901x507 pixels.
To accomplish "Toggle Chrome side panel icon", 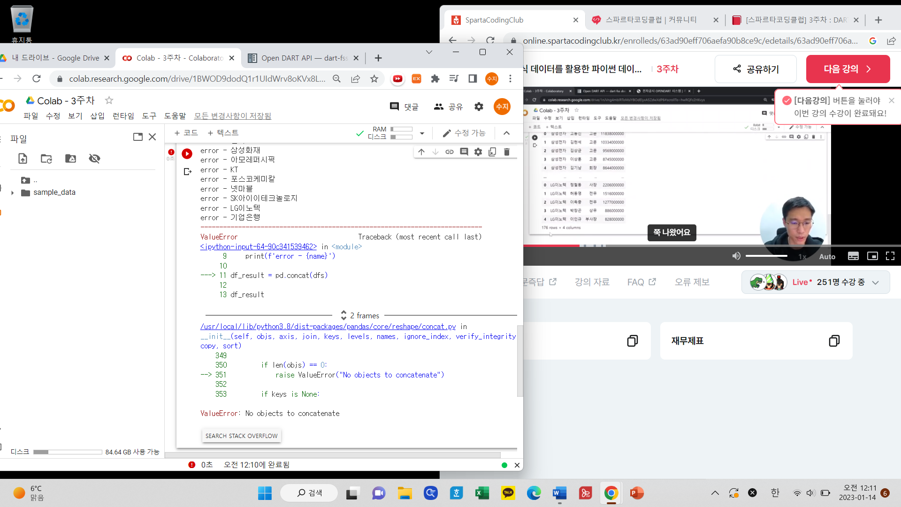I will (x=473, y=79).
